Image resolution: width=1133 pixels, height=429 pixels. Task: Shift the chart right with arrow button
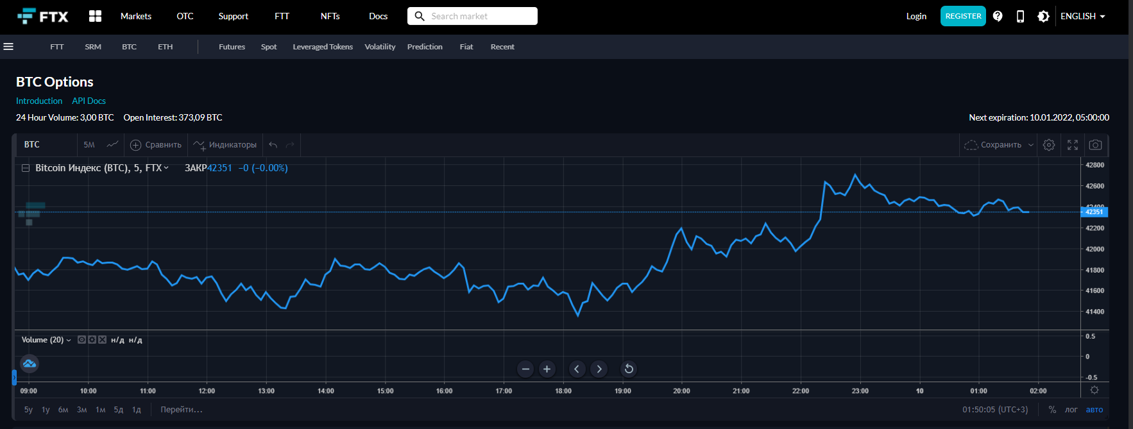(599, 369)
